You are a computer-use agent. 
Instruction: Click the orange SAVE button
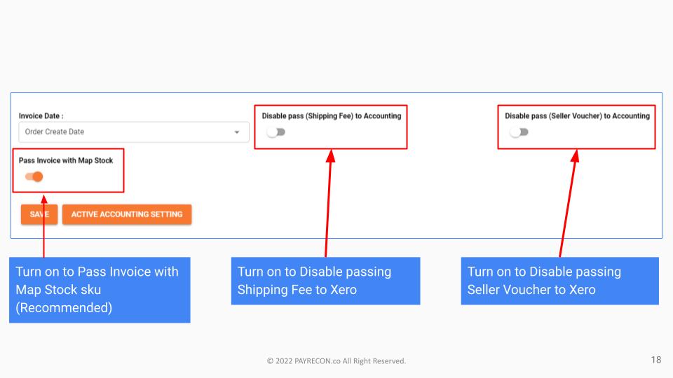click(x=39, y=214)
